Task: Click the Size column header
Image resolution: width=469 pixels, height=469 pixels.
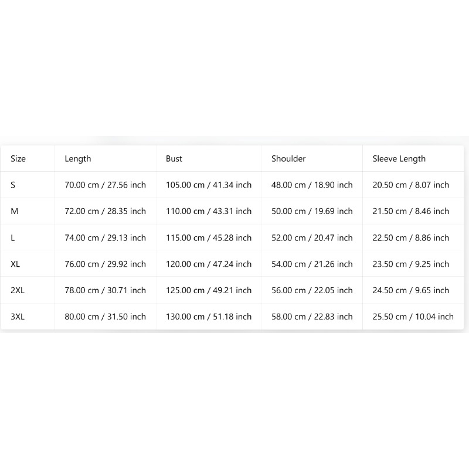Action: pyautogui.click(x=18, y=158)
